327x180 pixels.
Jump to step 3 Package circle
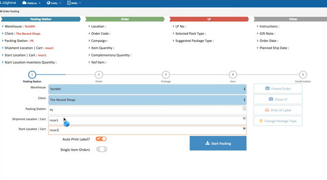tap(166, 75)
